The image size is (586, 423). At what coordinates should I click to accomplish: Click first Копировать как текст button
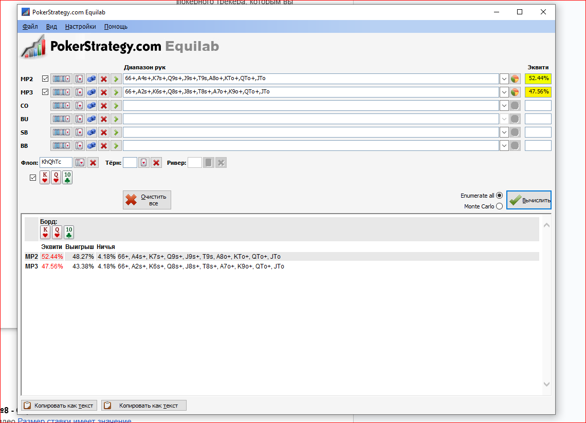(x=60, y=406)
